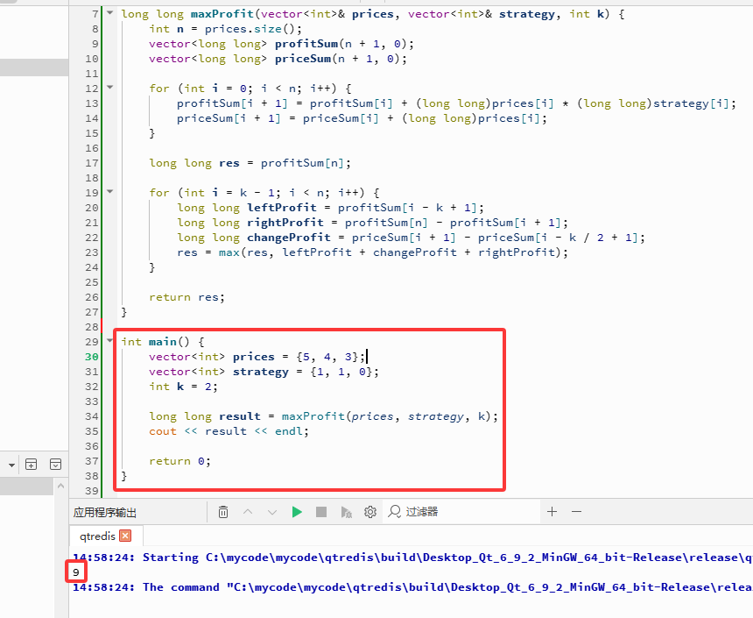The image size is (753, 618).
Task: Click the changeProfit variable on line 22
Action: (x=289, y=238)
